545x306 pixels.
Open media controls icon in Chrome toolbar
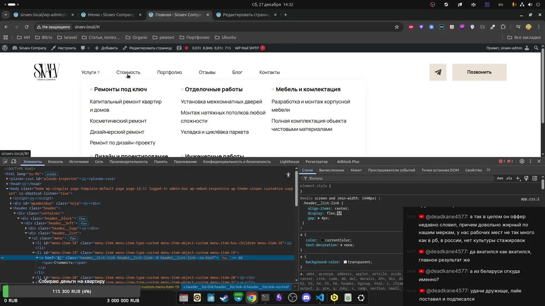click(518, 27)
